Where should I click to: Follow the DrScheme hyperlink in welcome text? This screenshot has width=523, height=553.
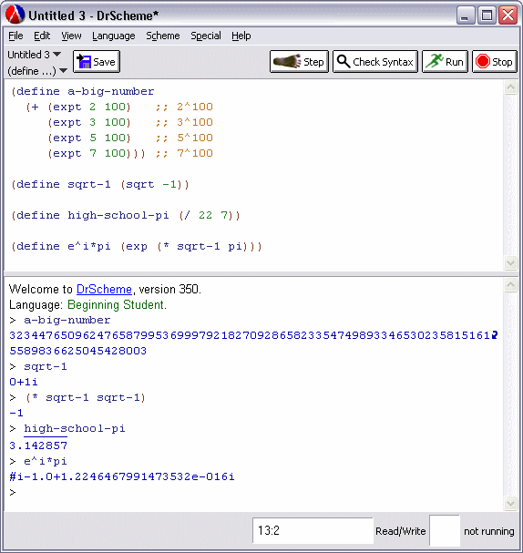click(104, 289)
